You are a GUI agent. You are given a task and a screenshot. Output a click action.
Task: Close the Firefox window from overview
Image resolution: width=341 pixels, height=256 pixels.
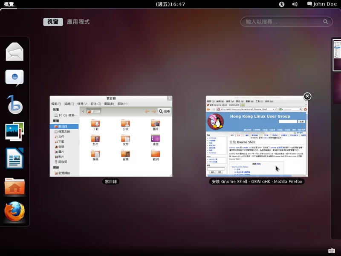[x=307, y=96]
